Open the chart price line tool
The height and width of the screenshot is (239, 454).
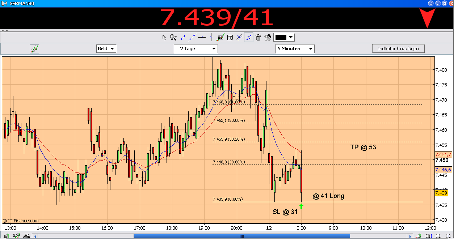[x=220, y=37]
